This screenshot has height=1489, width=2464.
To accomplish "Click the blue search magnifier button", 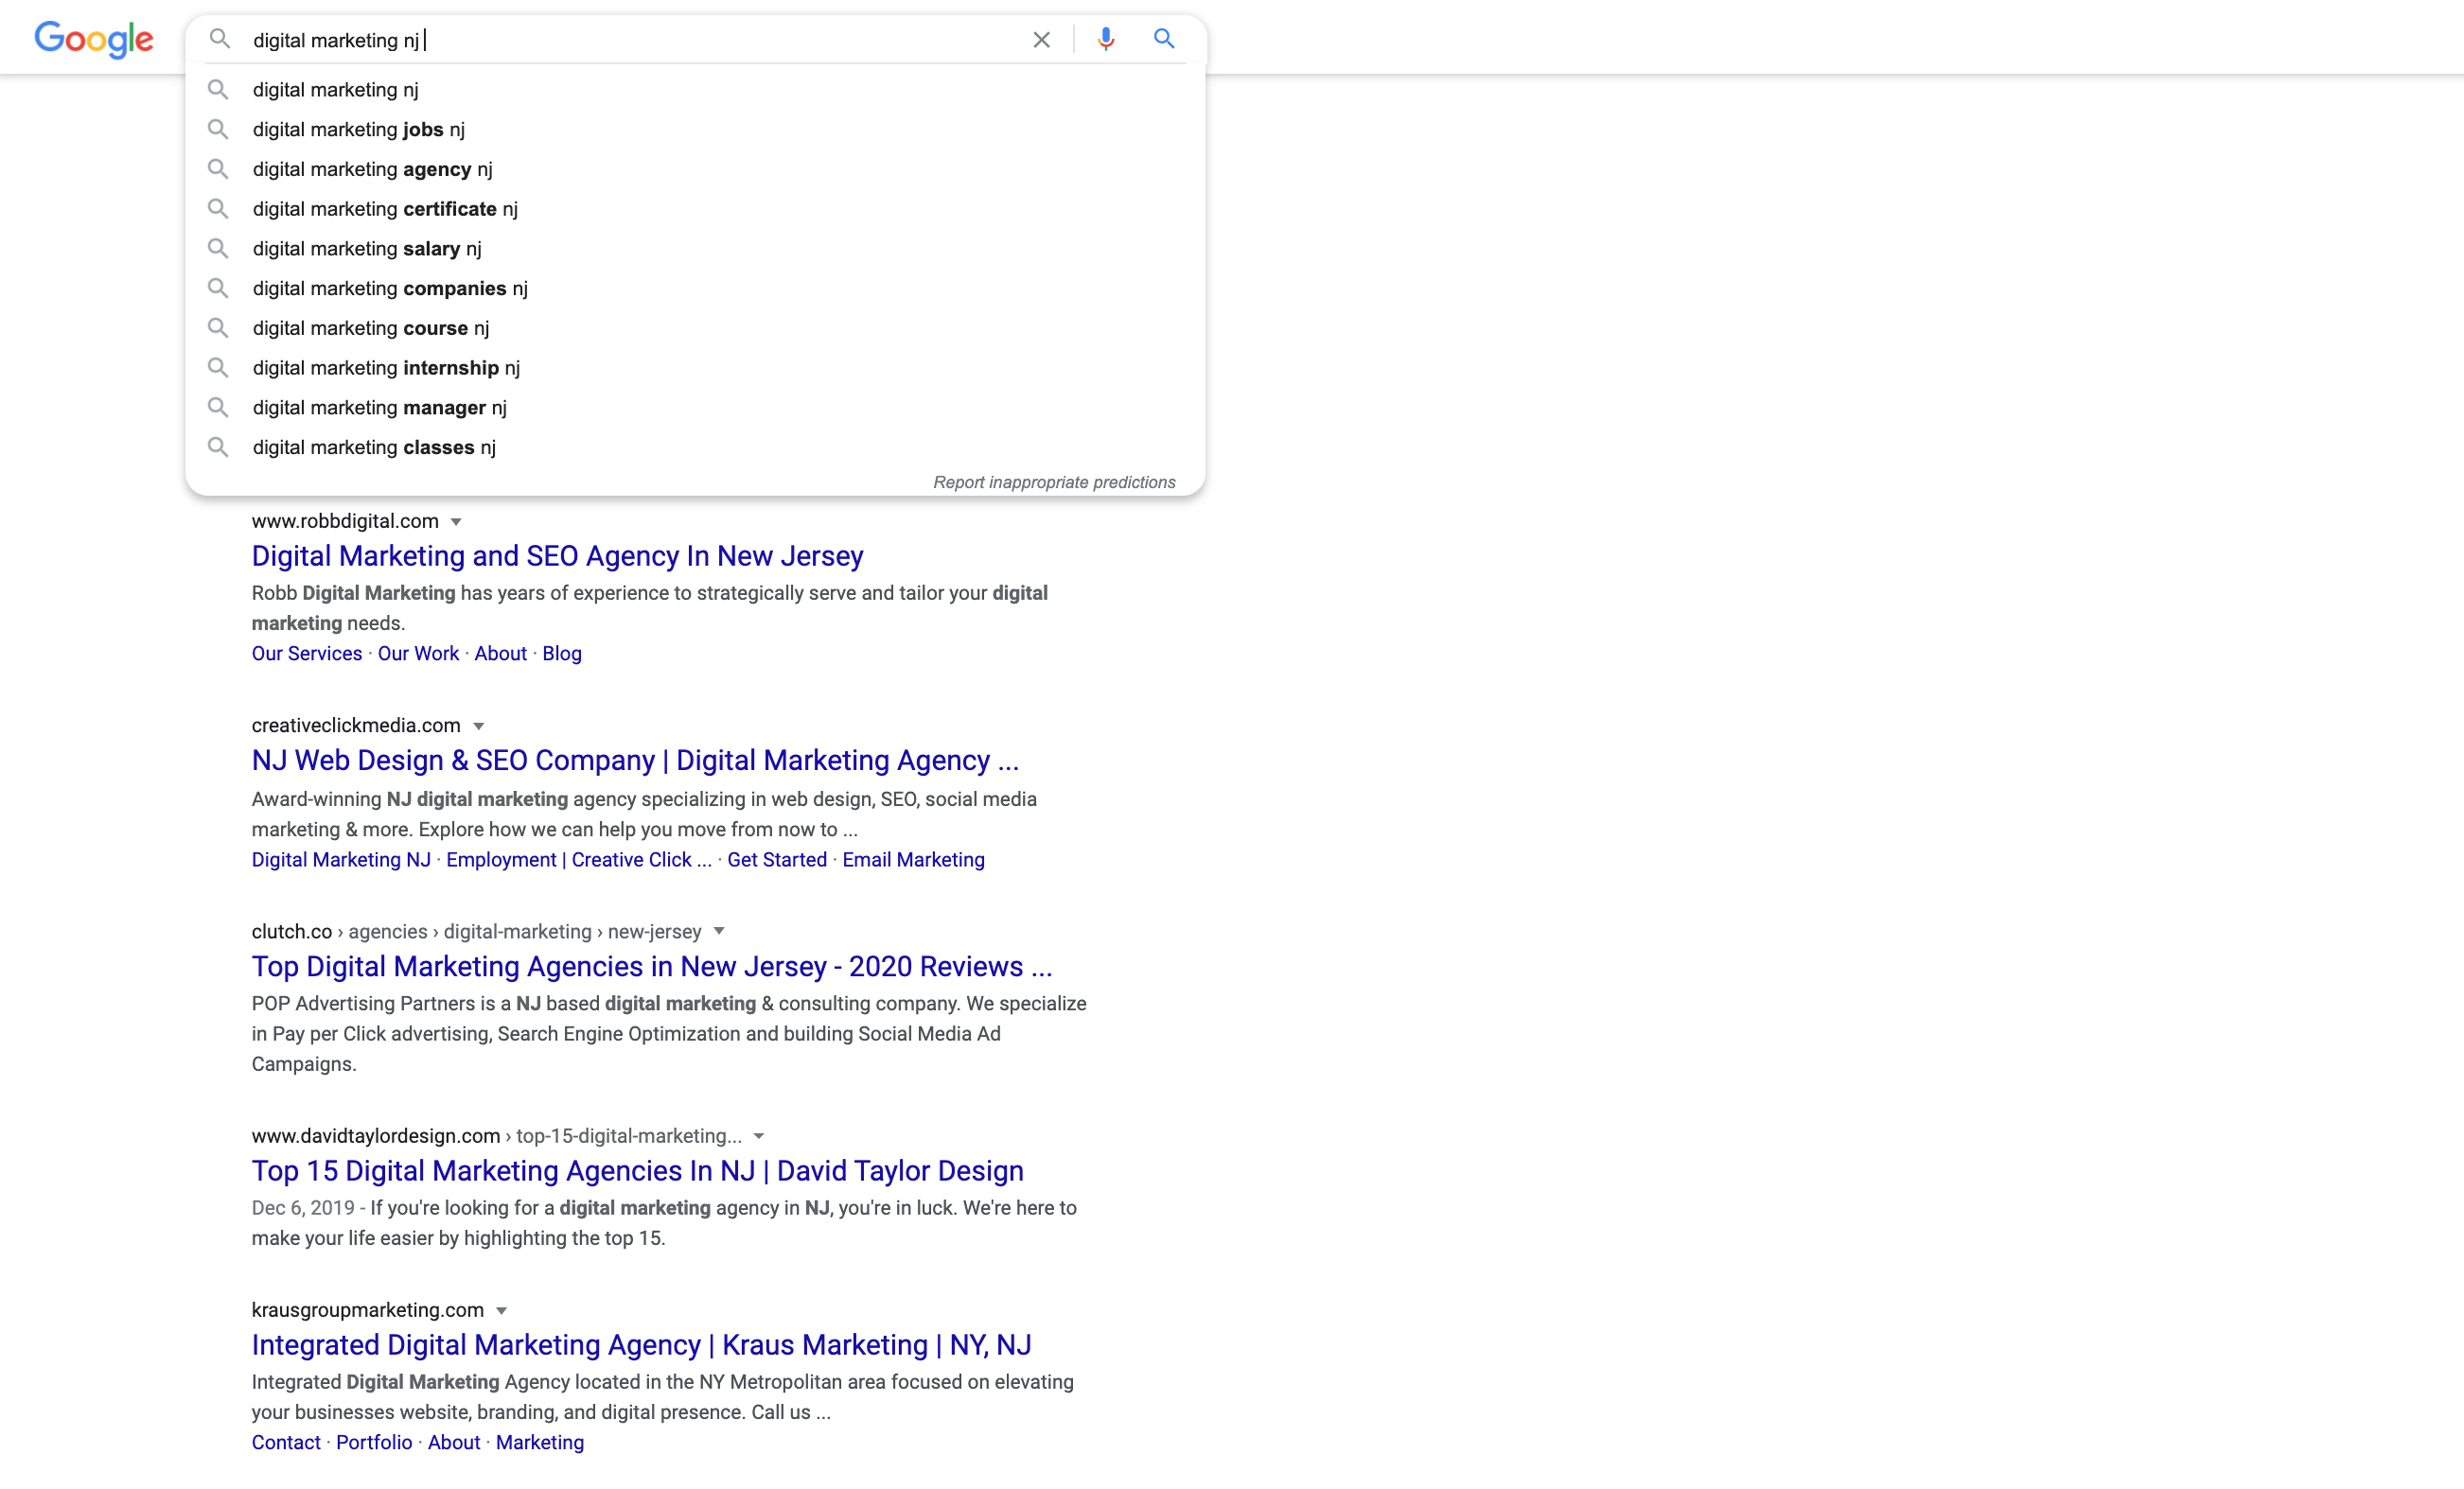I will (x=1163, y=39).
